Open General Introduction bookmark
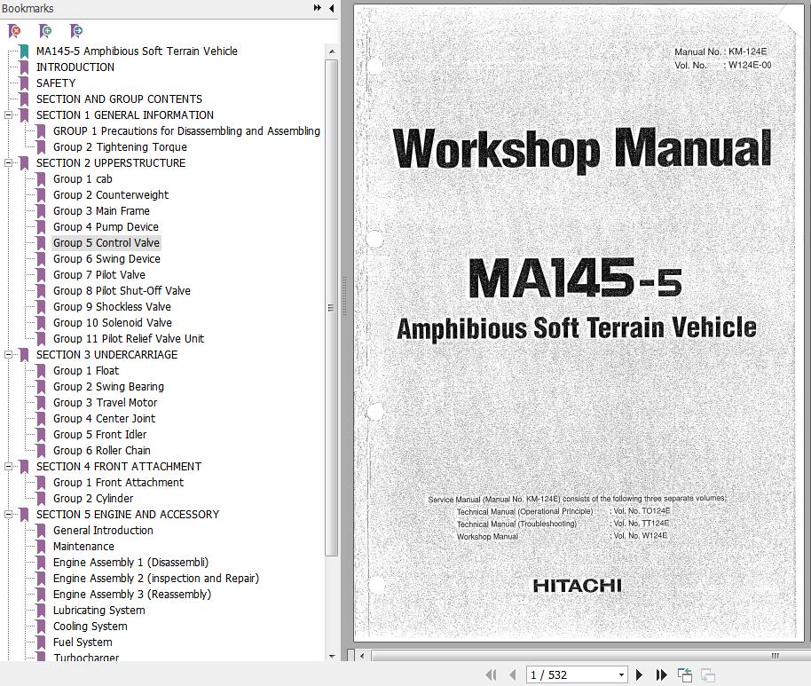This screenshot has width=811, height=686. click(103, 531)
